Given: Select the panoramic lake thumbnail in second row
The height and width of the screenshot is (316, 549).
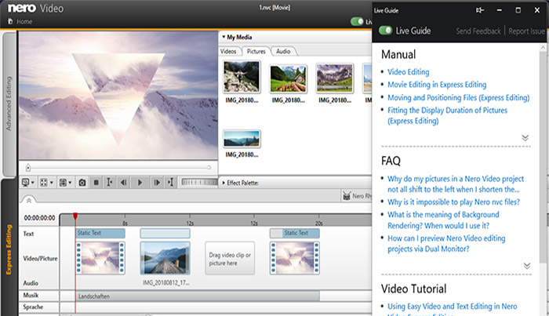Looking at the screenshot, I should 242,139.
